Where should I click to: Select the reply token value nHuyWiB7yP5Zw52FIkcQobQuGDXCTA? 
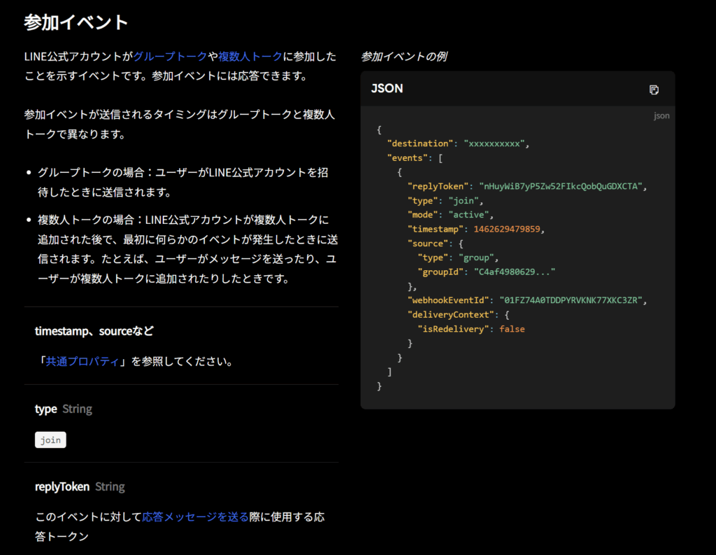[x=561, y=186]
